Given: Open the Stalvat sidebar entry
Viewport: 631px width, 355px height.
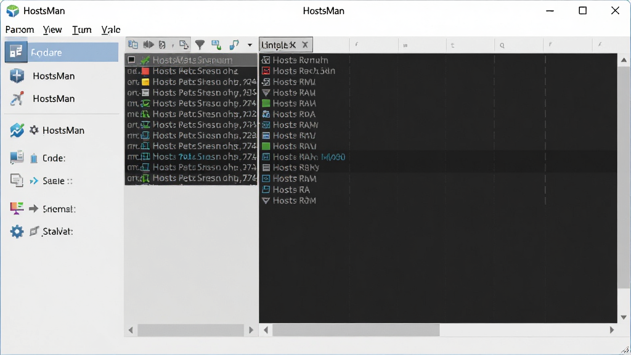Looking at the screenshot, I should click(58, 232).
